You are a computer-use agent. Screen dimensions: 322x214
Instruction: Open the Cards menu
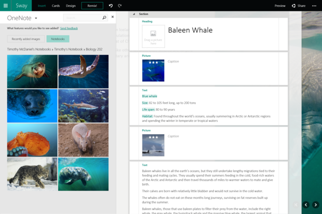click(56, 6)
